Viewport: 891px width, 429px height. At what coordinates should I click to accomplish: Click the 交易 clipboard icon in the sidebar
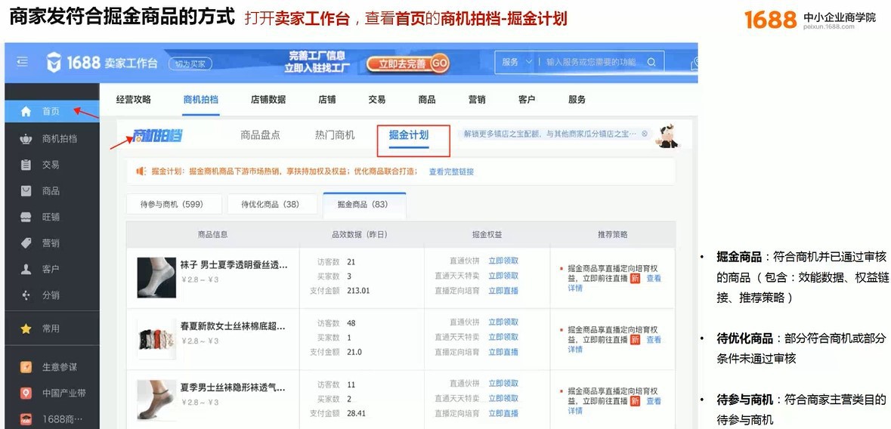[x=26, y=165]
